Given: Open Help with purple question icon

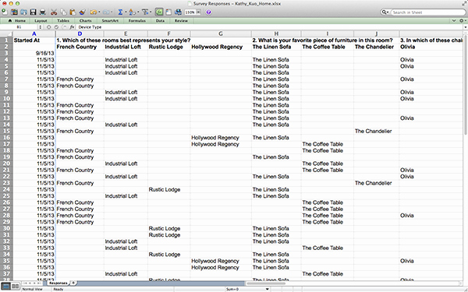Looking at the screenshot, I should coord(208,12).
